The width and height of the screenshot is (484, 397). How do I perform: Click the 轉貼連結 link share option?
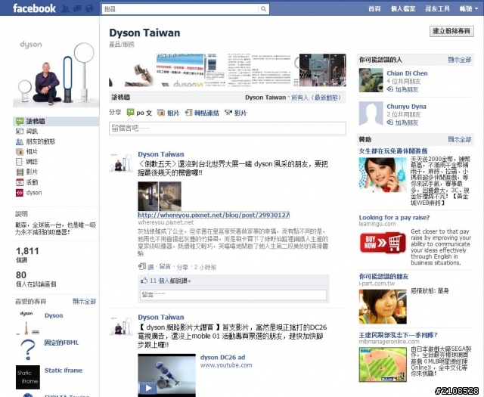(x=202, y=113)
